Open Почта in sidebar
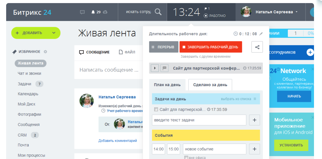 [23, 145]
